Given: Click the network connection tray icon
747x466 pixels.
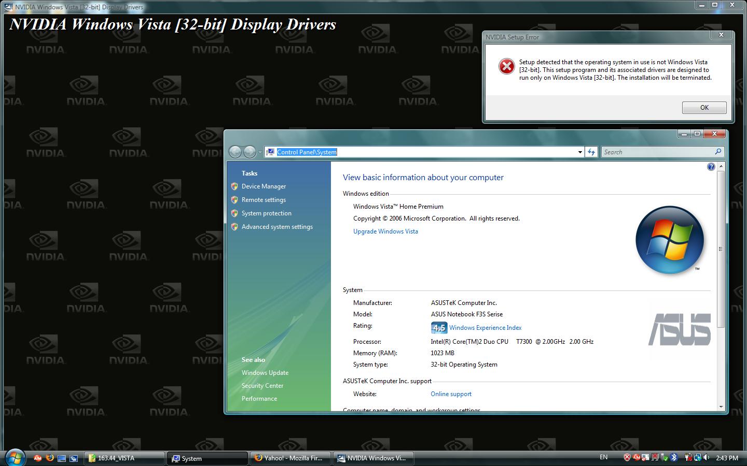Looking at the screenshot, I should [698, 457].
